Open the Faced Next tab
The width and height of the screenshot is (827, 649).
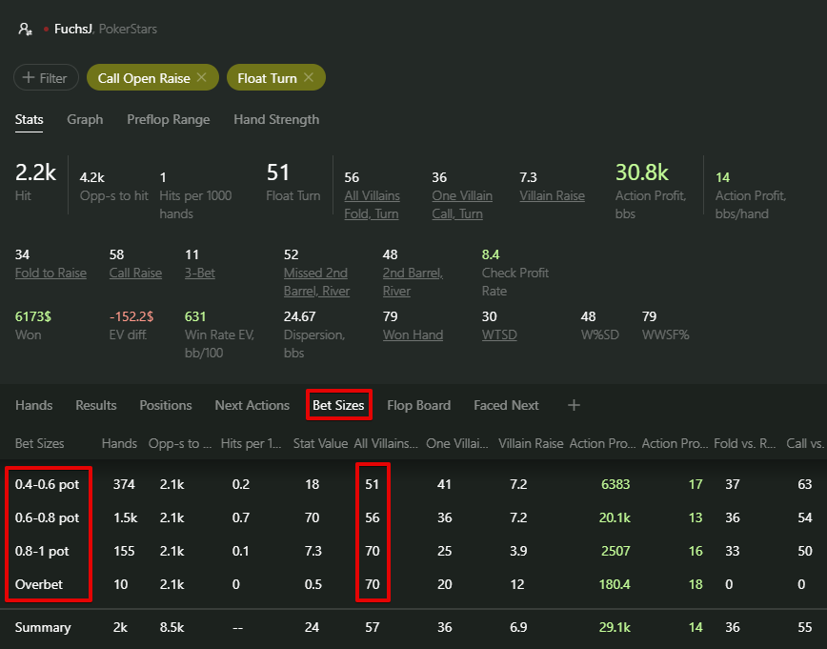coord(506,405)
